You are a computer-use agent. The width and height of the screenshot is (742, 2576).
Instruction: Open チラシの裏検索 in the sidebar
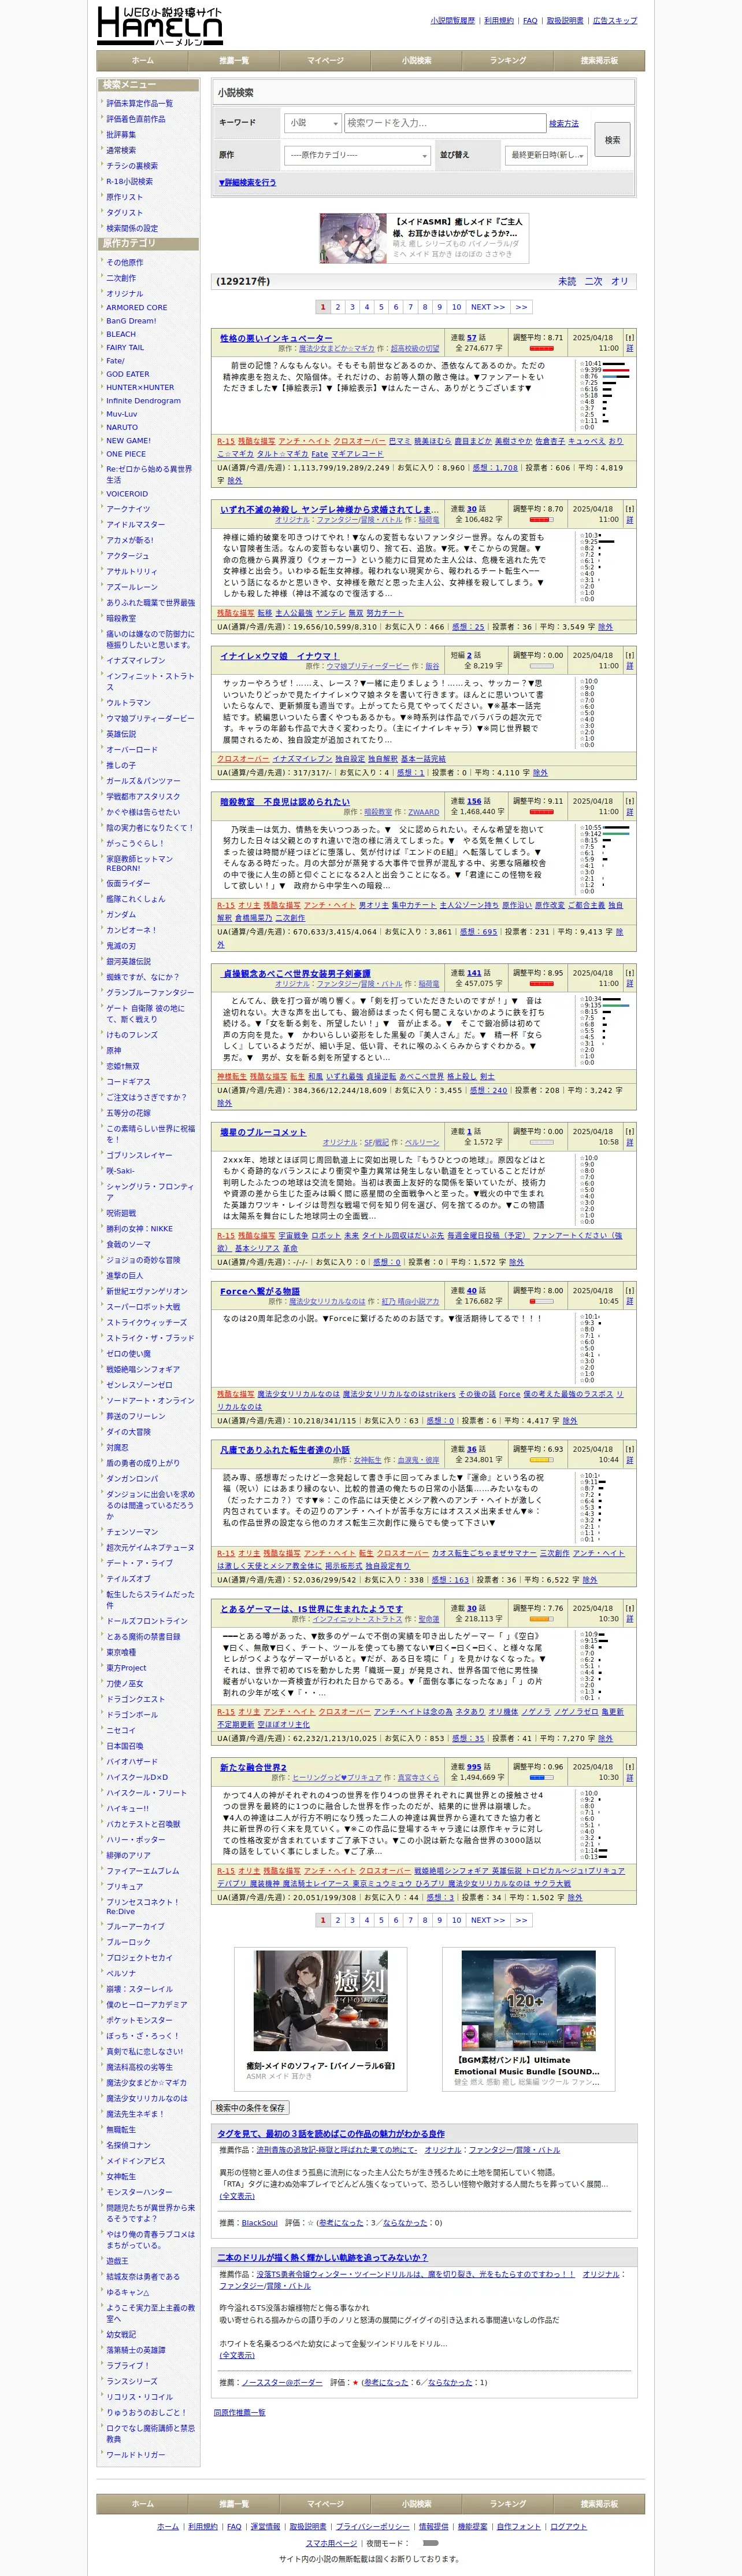(x=132, y=166)
